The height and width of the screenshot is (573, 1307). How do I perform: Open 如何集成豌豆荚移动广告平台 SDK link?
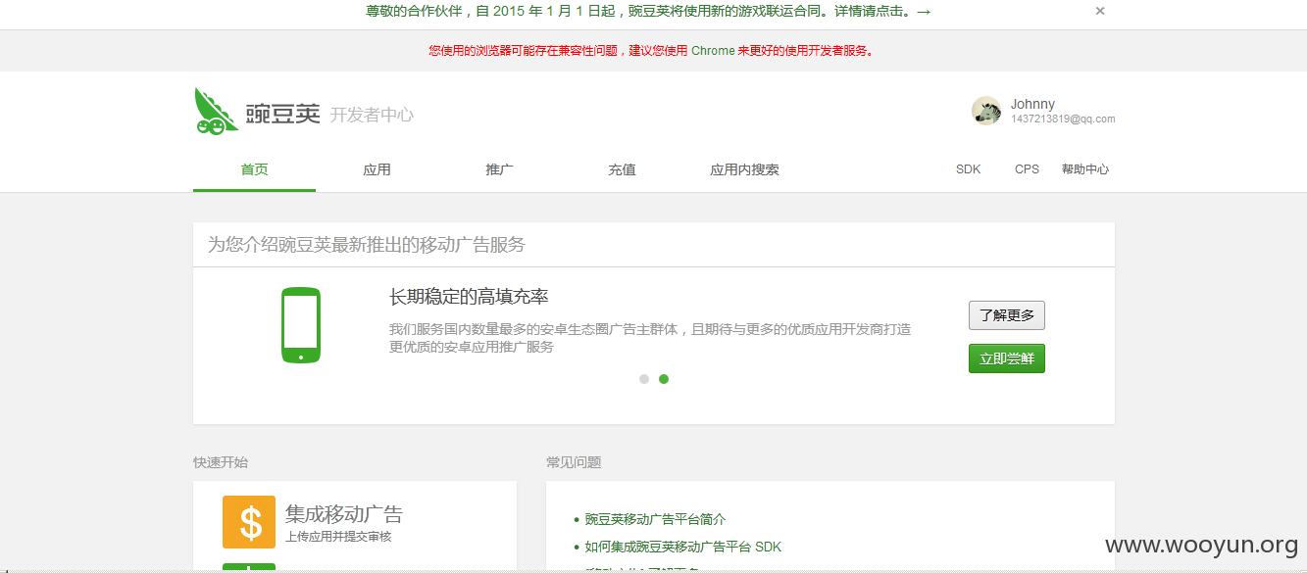coord(683,547)
